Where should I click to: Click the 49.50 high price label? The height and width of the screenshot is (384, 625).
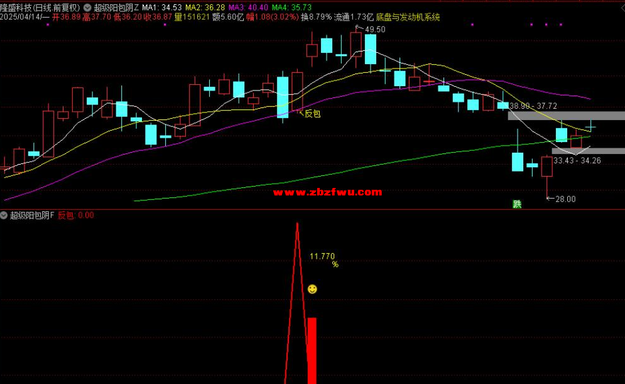click(x=375, y=30)
